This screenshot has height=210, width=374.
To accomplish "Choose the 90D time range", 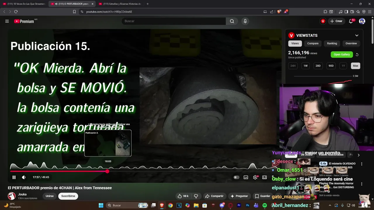I will [x=331, y=66].
